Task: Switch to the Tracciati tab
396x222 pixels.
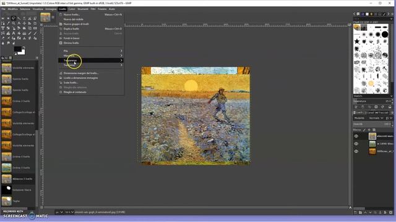Action: [x=382, y=112]
